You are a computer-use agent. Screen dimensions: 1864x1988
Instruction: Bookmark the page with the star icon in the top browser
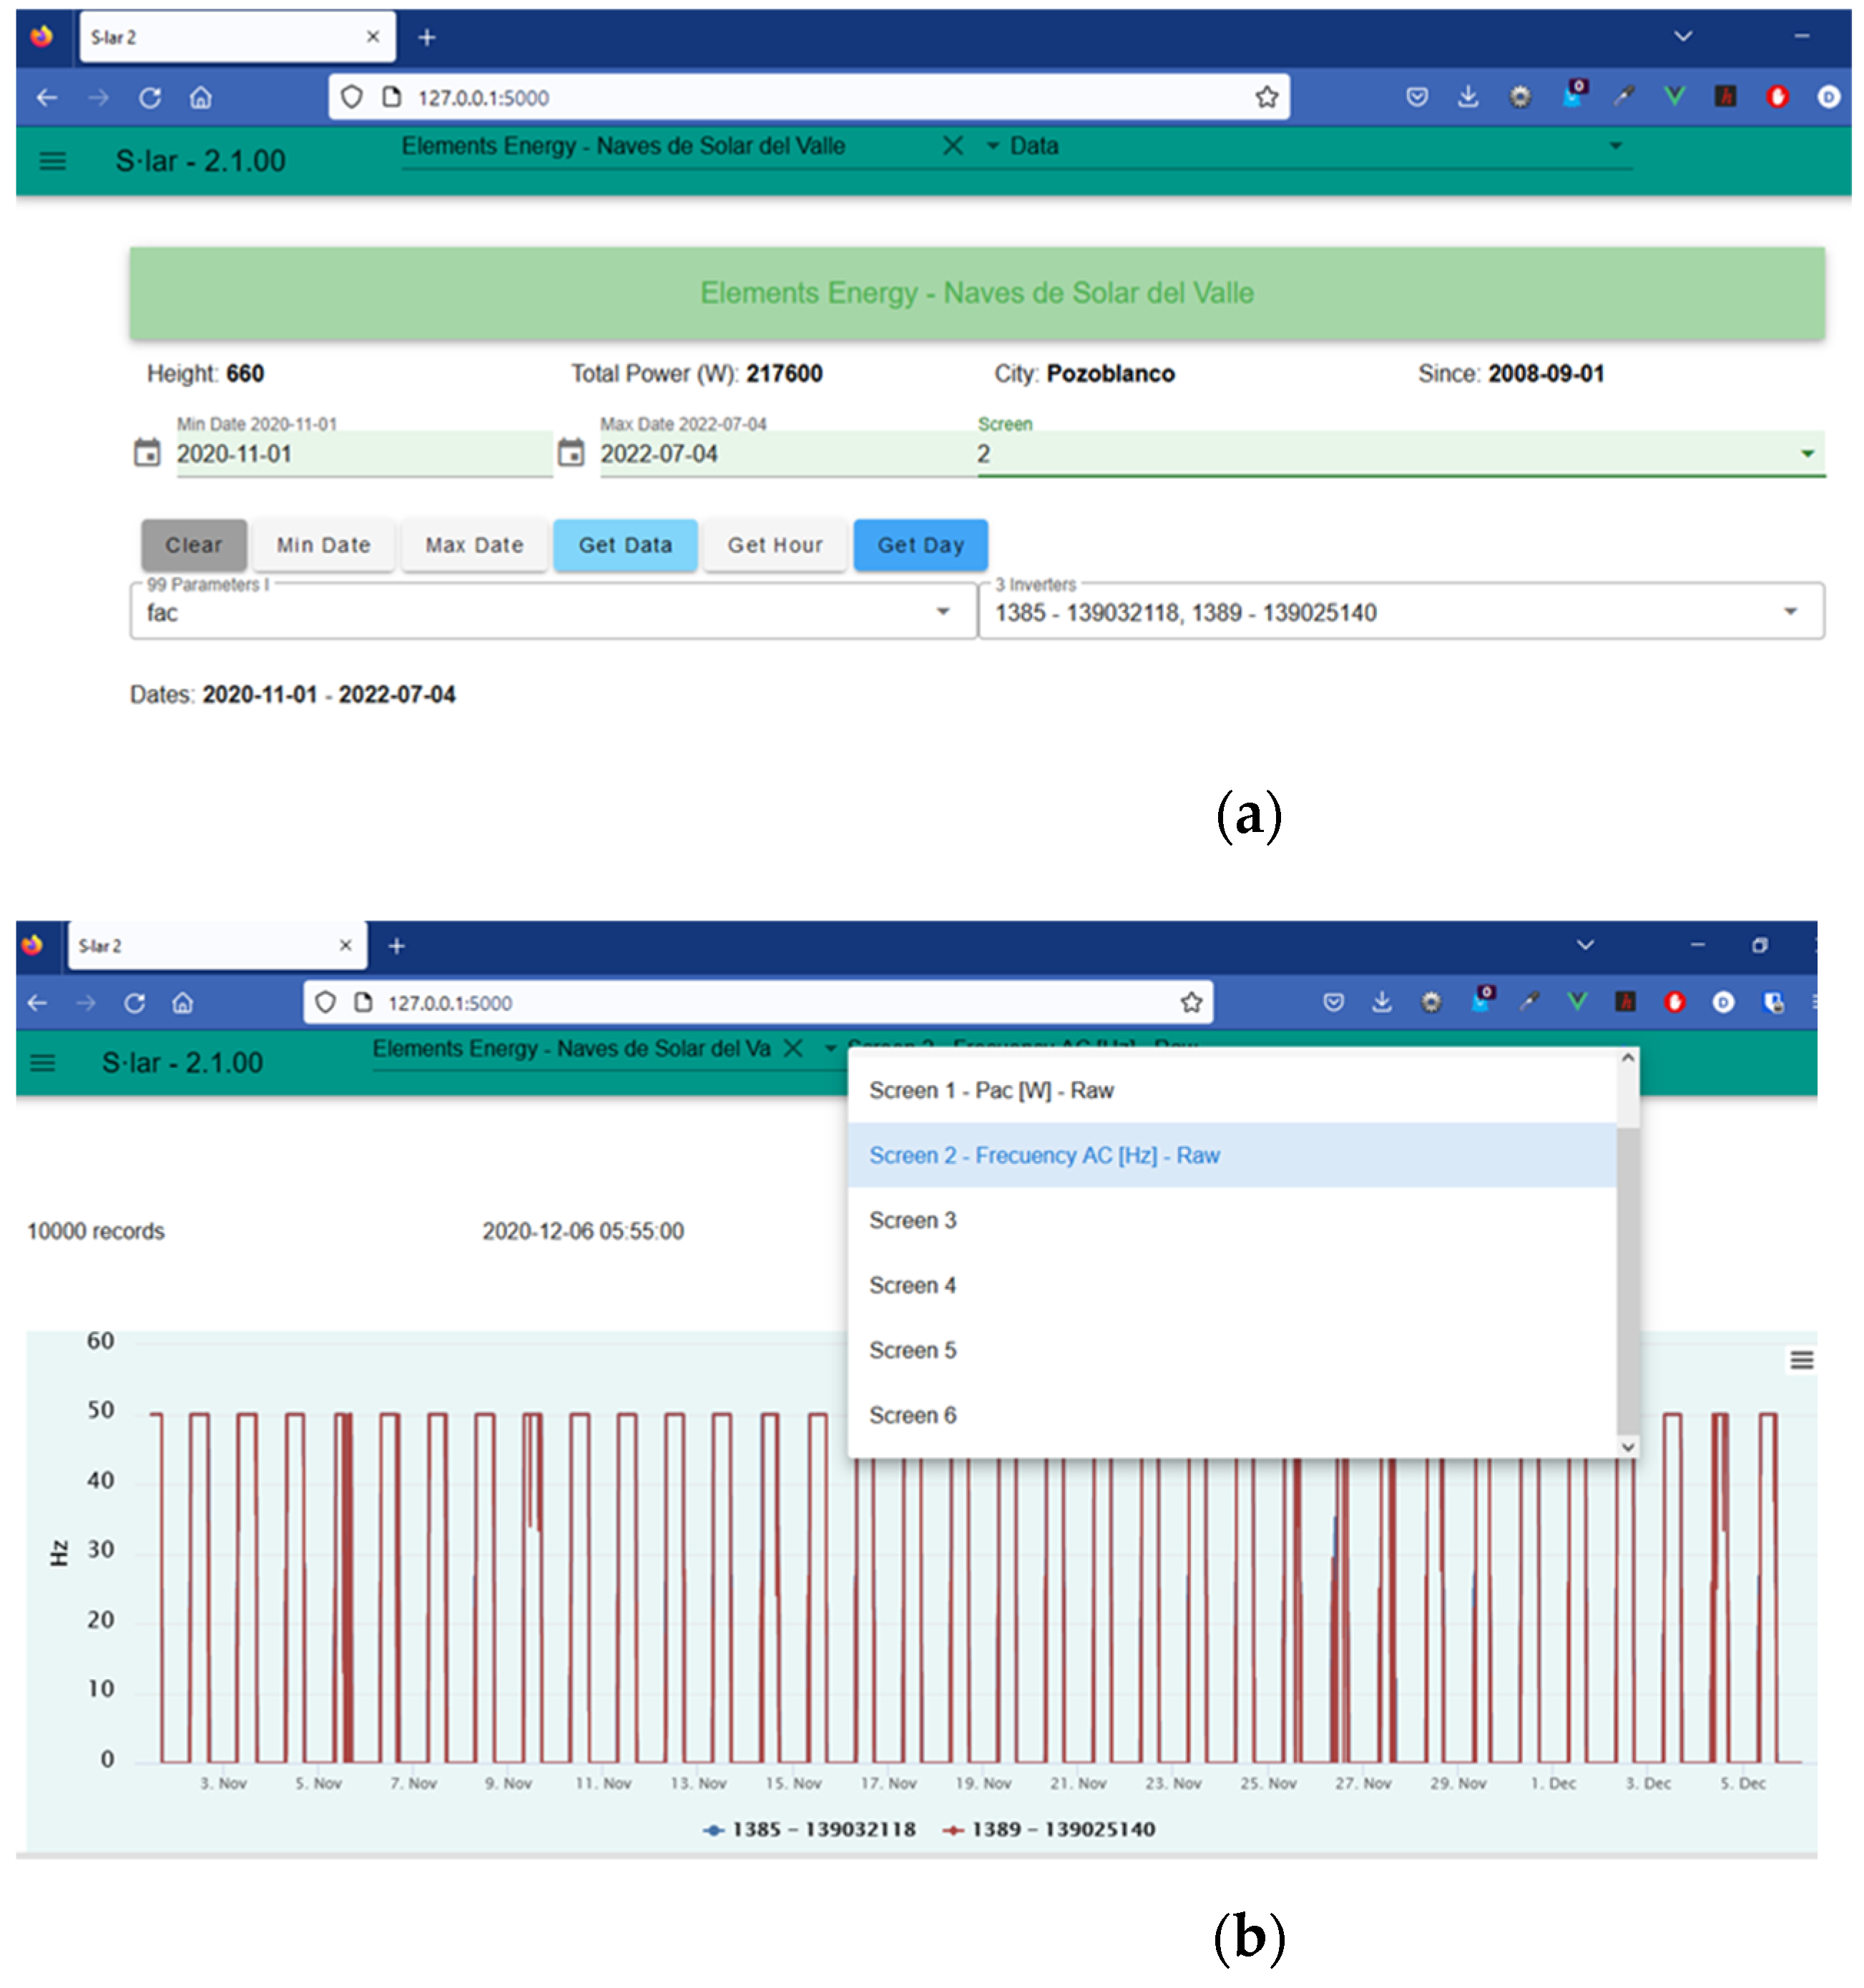(1266, 97)
